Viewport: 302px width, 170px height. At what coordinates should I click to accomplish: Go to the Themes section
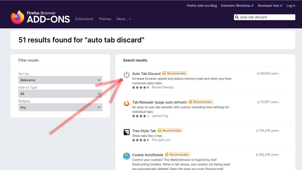(105, 19)
